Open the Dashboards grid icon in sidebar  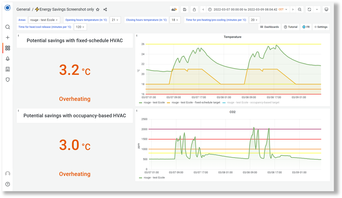[x=7, y=48]
